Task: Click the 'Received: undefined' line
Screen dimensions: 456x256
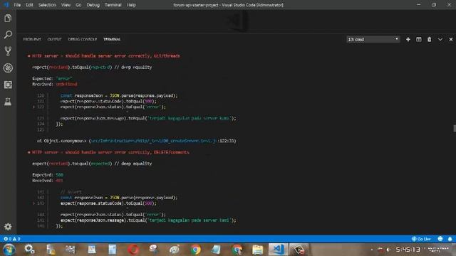Action: click(x=55, y=84)
